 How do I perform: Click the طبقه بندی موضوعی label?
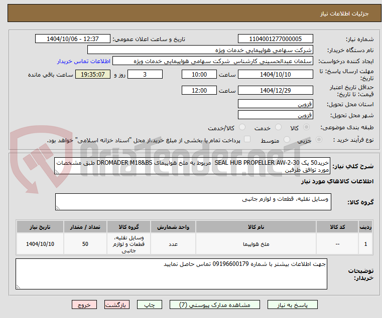tap(347, 127)
